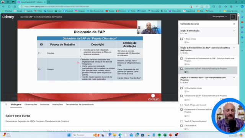Check the 1. Boas-vindas lecture checkbox

(181, 39)
